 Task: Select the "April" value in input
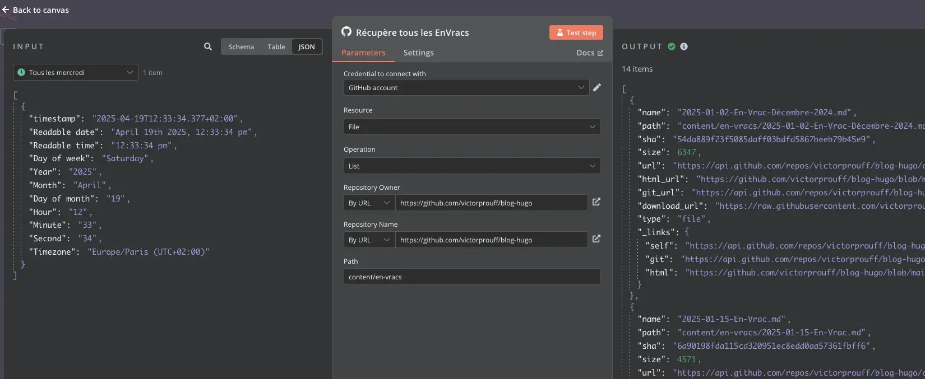click(90, 185)
